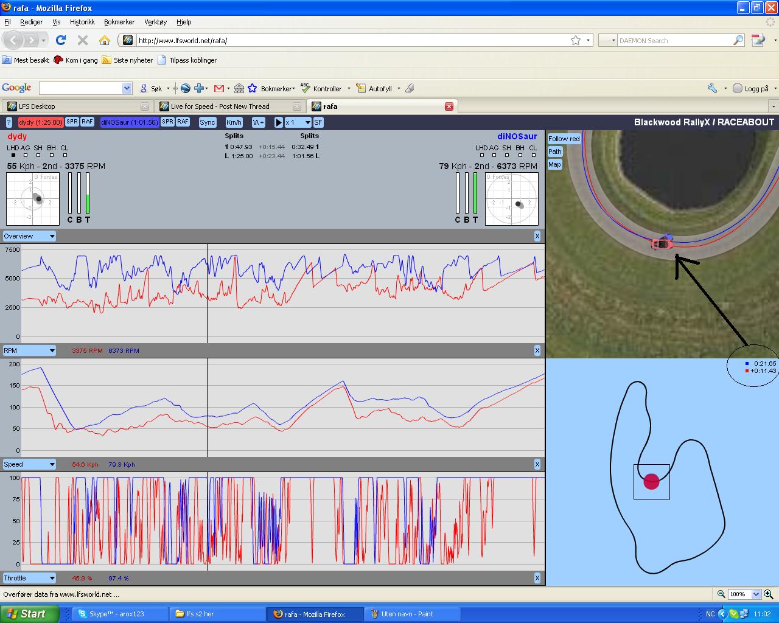Bookmark the page with the star icon
Screen dimensions: 779x623
pyautogui.click(x=575, y=40)
